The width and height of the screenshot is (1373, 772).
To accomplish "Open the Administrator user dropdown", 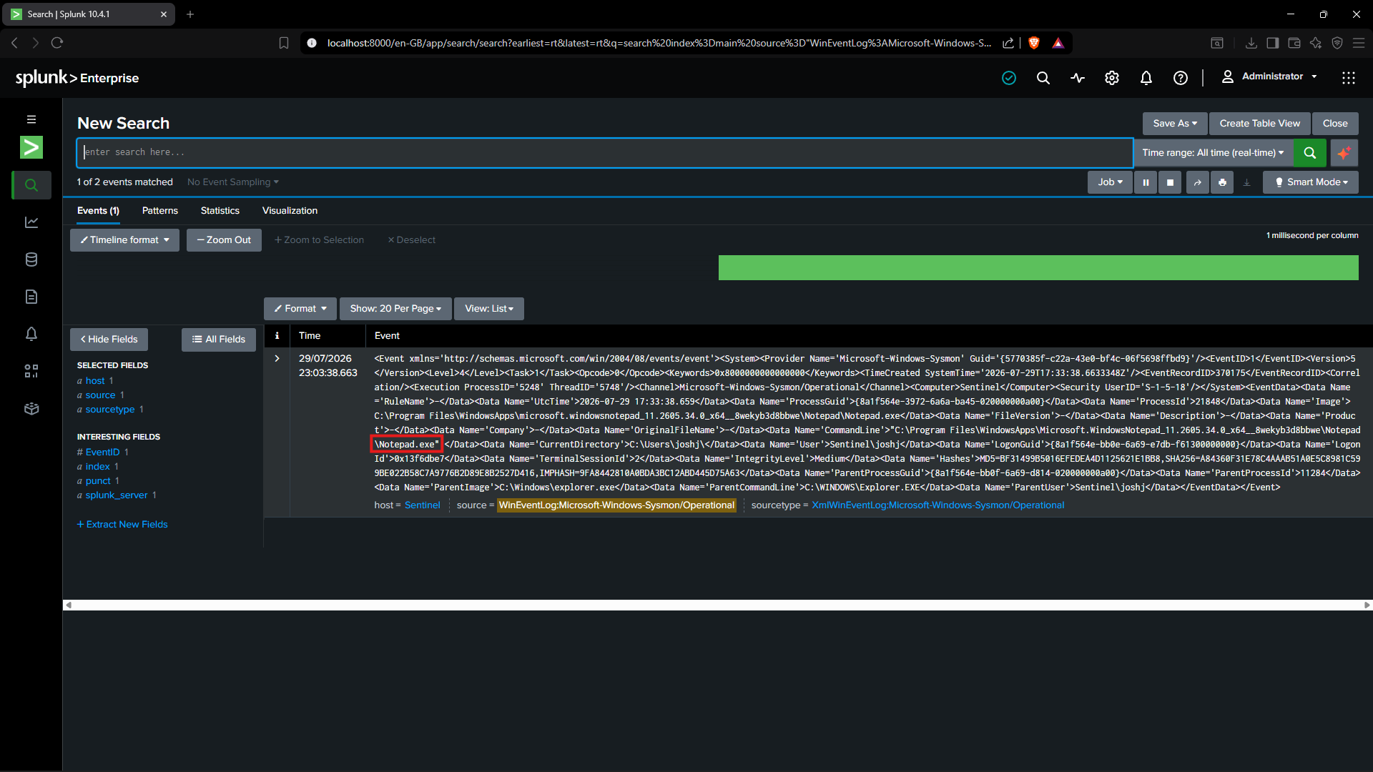I will [x=1269, y=76].
